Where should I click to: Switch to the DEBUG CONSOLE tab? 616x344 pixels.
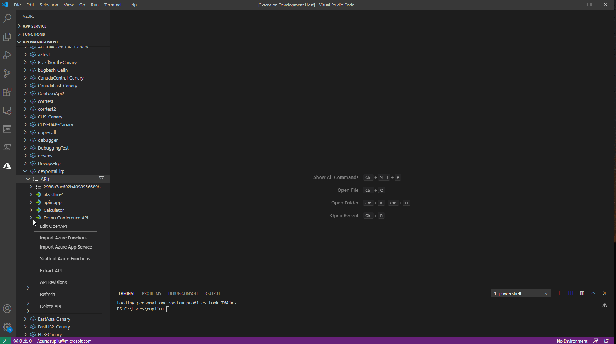pos(183,293)
